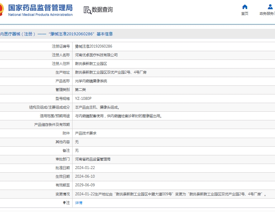Image resolution: width=275 pixels, height=213 pixels.
Task: Click the 注册人住所 row label
Action: tap(61, 63)
